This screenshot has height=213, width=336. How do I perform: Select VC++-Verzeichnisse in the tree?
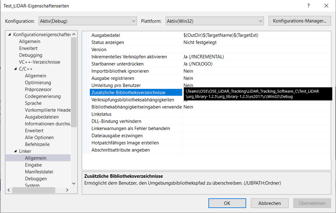click(39, 62)
